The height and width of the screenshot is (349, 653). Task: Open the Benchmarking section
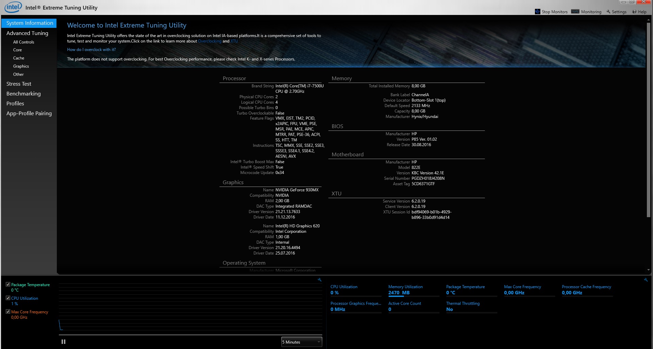(23, 93)
